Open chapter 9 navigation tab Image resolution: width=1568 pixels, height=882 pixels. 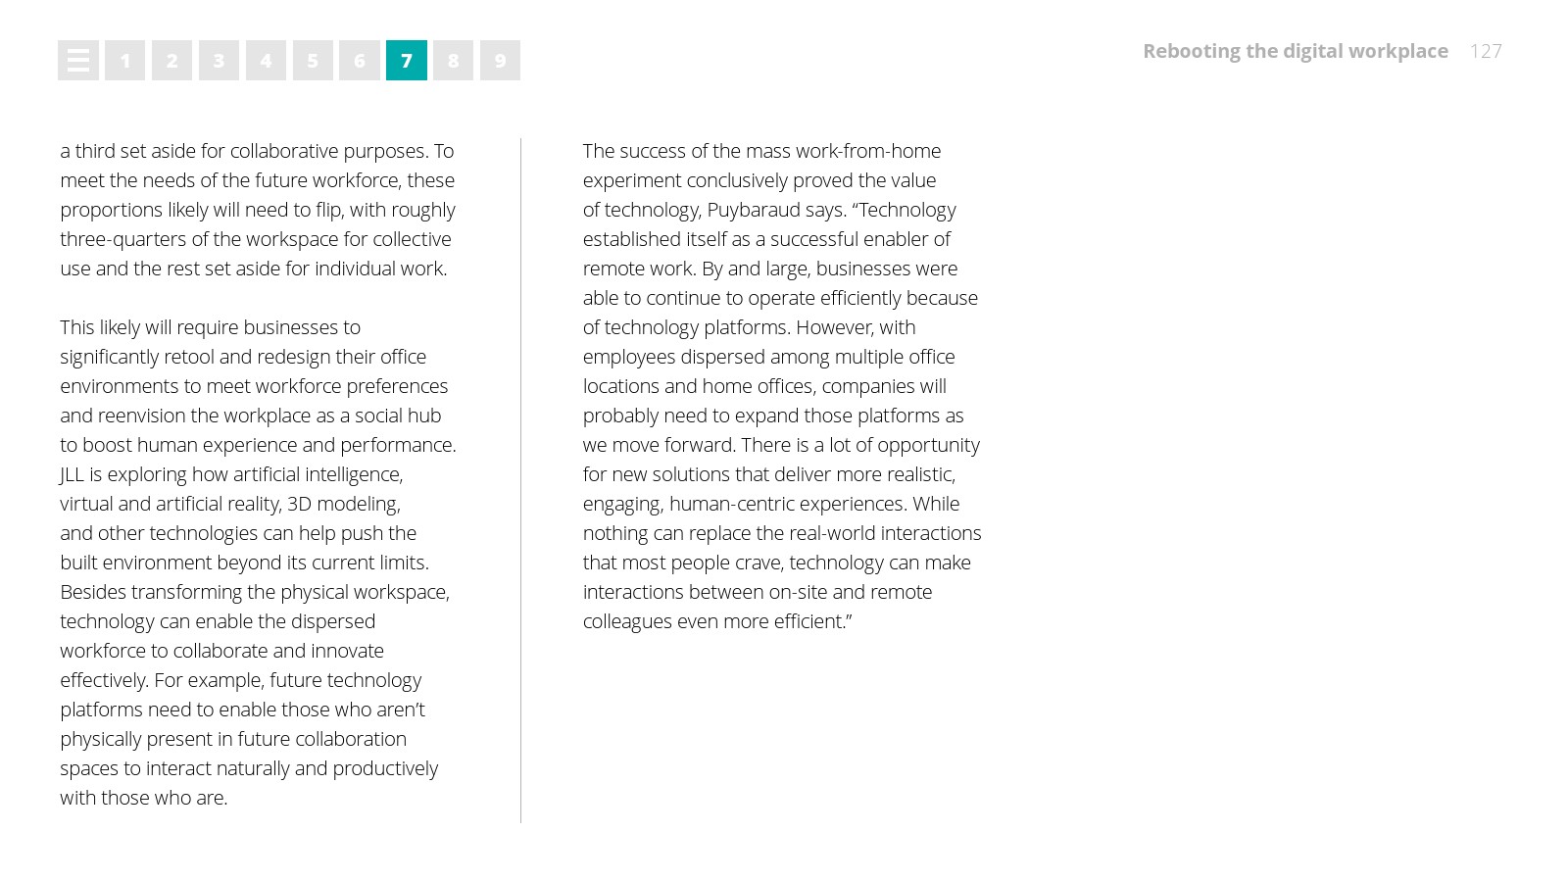tap(500, 61)
